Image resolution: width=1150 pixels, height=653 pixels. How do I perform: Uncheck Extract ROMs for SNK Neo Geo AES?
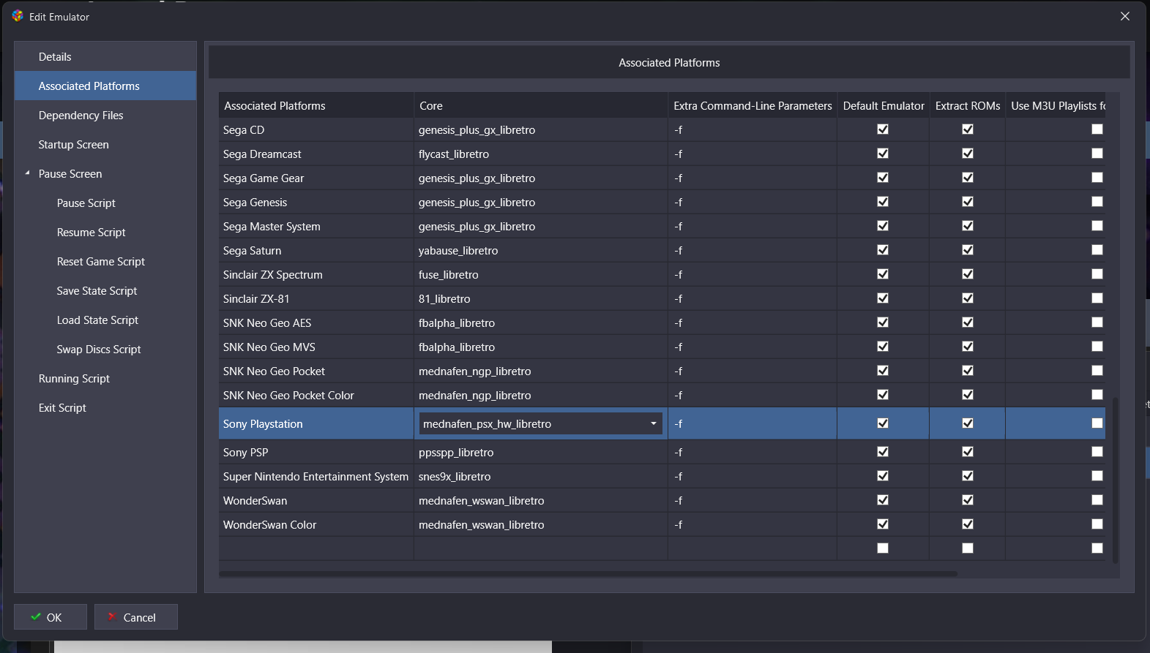968,322
